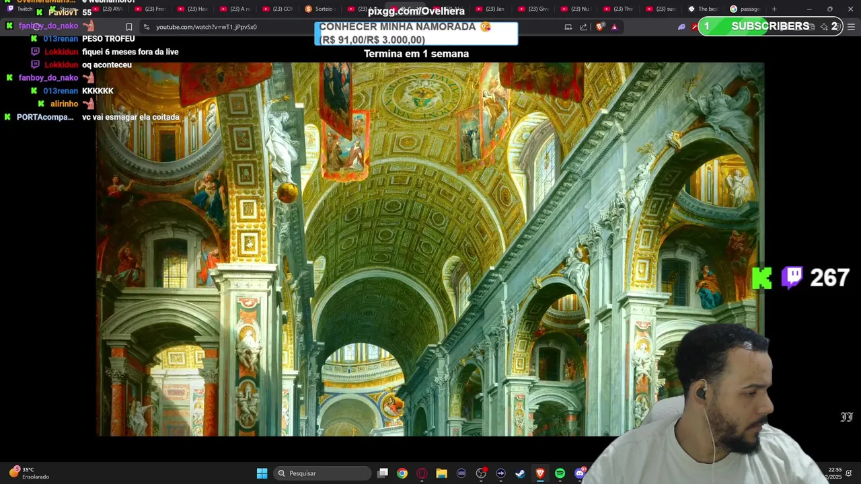The height and width of the screenshot is (484, 861).
Task: Click username 013renan beside 'PESO TROFEU'
Action: click(x=61, y=39)
